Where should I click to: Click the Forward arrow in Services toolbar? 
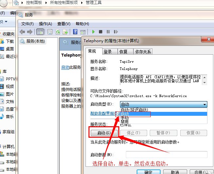click(x=29, y=32)
